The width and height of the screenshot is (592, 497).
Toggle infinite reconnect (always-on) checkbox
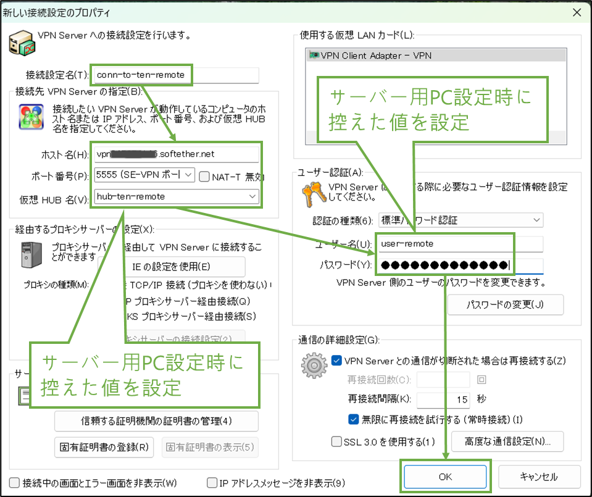(x=353, y=419)
